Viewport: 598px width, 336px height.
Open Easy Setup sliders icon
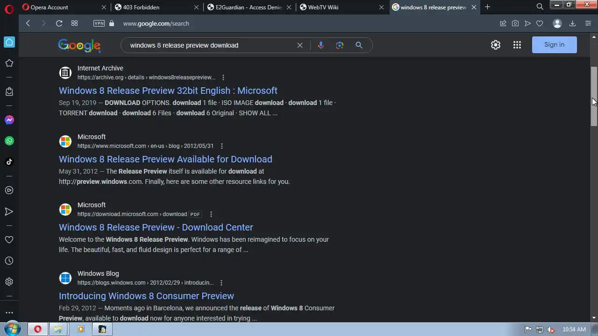(588, 23)
